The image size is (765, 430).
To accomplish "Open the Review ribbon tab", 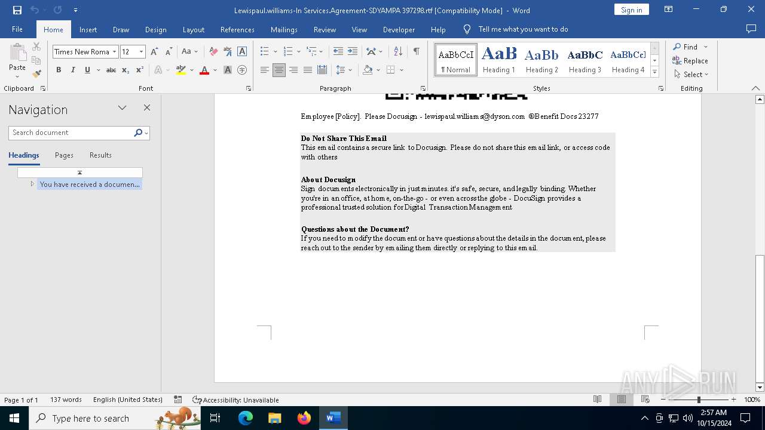I will 325,29.
